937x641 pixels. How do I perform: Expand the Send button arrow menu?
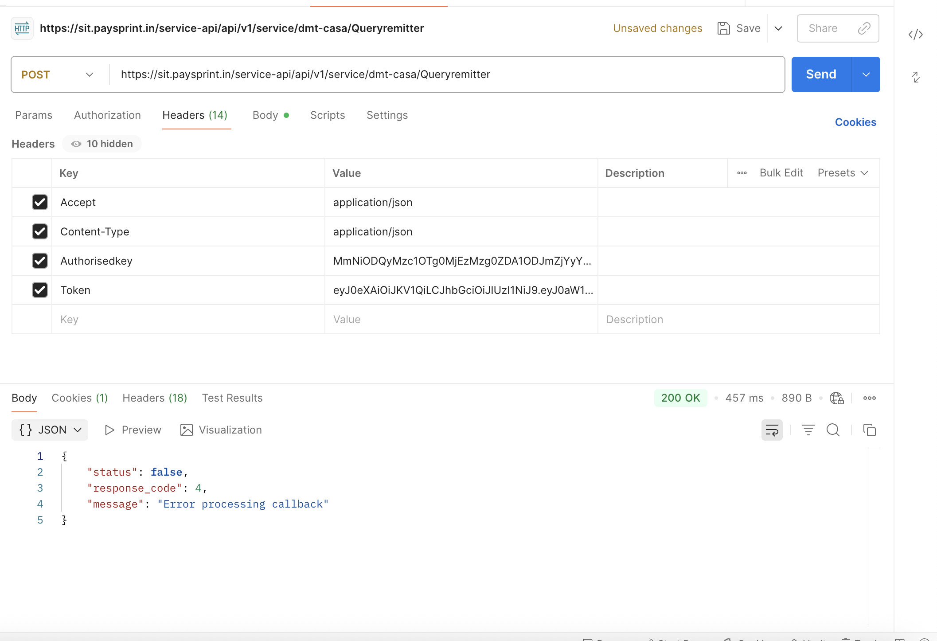point(866,74)
